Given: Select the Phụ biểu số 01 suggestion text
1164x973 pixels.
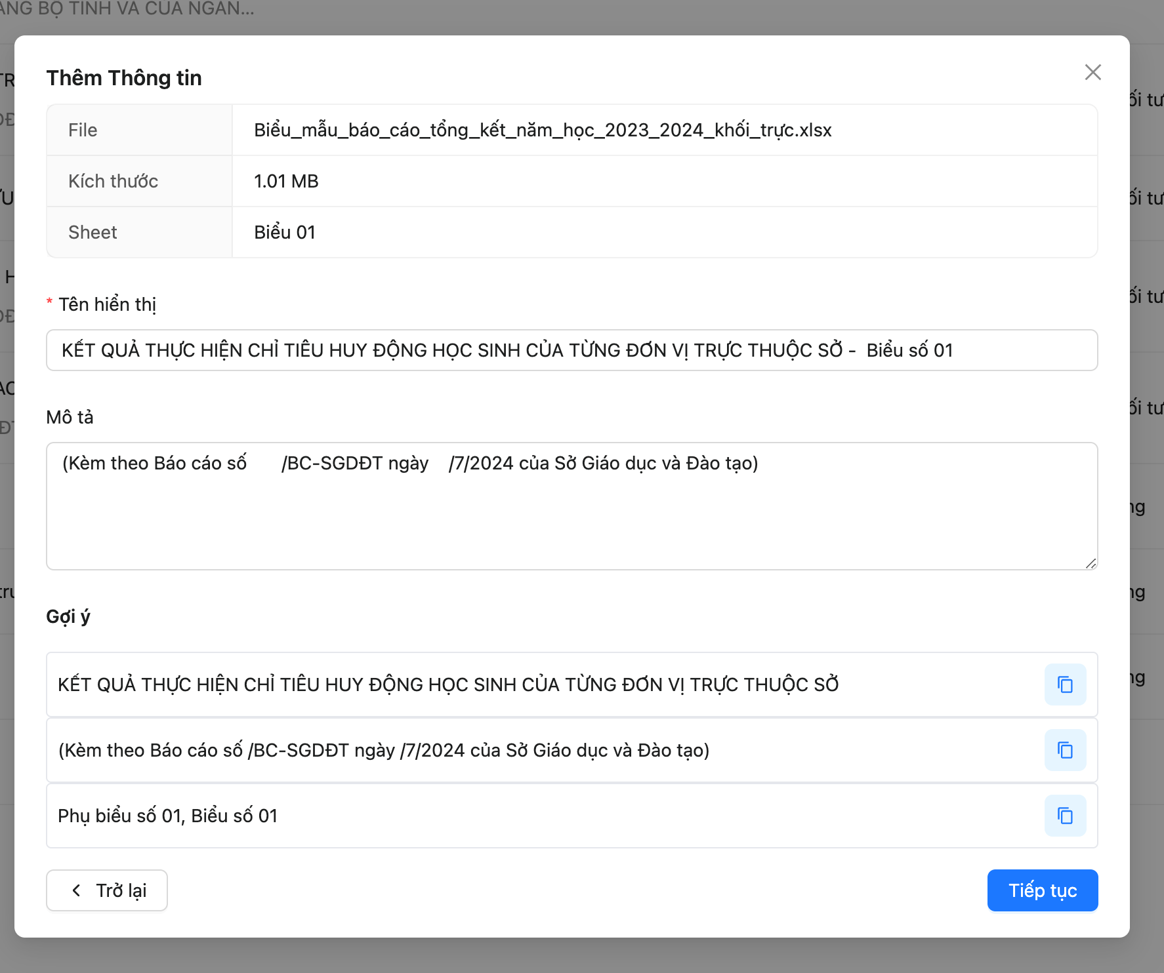Looking at the screenshot, I should click(167, 816).
